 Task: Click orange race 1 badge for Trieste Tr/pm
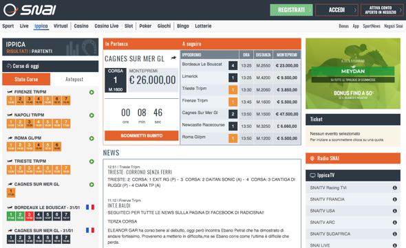(233, 90)
